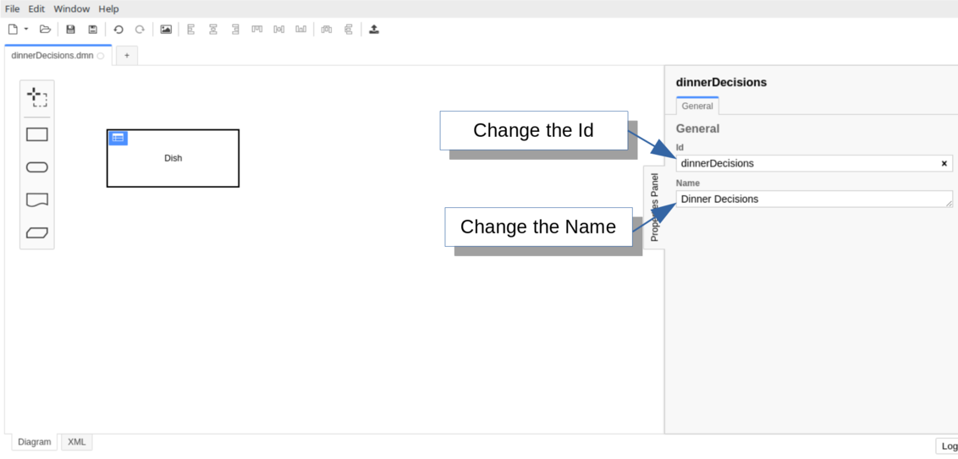Clear the Id field with x button
Screen dimensions: 958x459
tap(944, 164)
